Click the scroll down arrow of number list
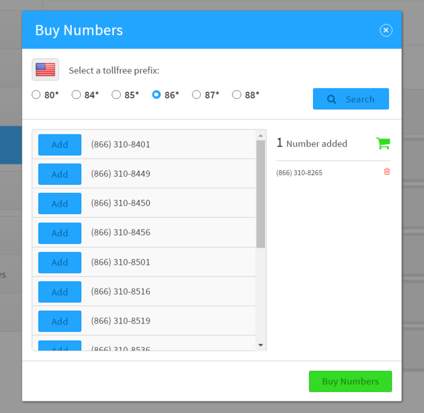Image resolution: width=424 pixels, height=413 pixels. pyautogui.click(x=261, y=345)
